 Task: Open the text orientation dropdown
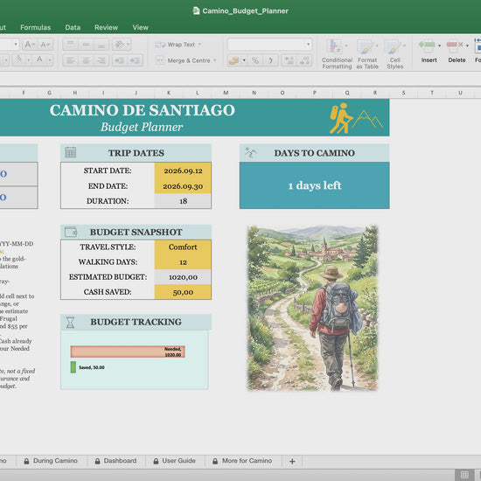click(x=122, y=45)
